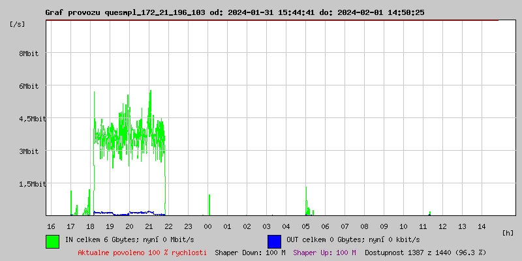Click hour 22 on the time axis
Screen dimensions: 522x261
click(x=168, y=226)
